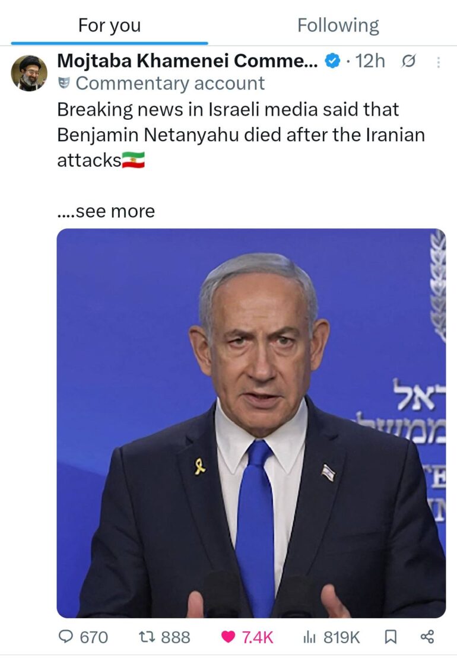
Task: Open the post author's profile avatar
Action: click(x=29, y=73)
